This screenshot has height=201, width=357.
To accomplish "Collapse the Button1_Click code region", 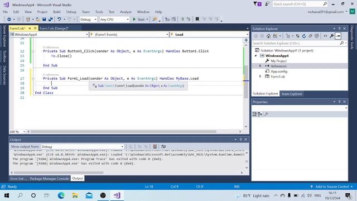I will click(x=33, y=51).
